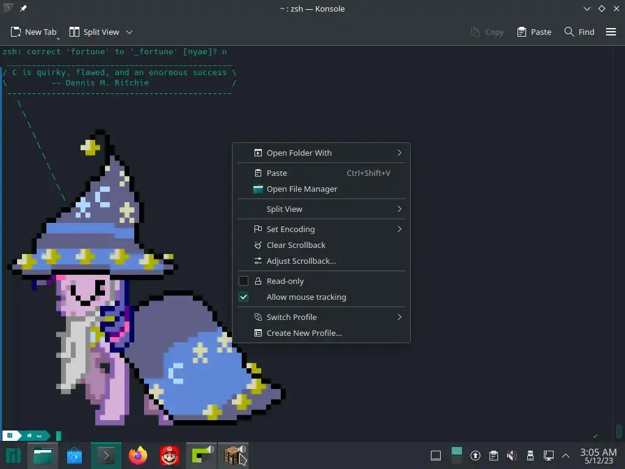Click the Read-only lock icon
Screen dimensions: 625x469
pos(258,281)
